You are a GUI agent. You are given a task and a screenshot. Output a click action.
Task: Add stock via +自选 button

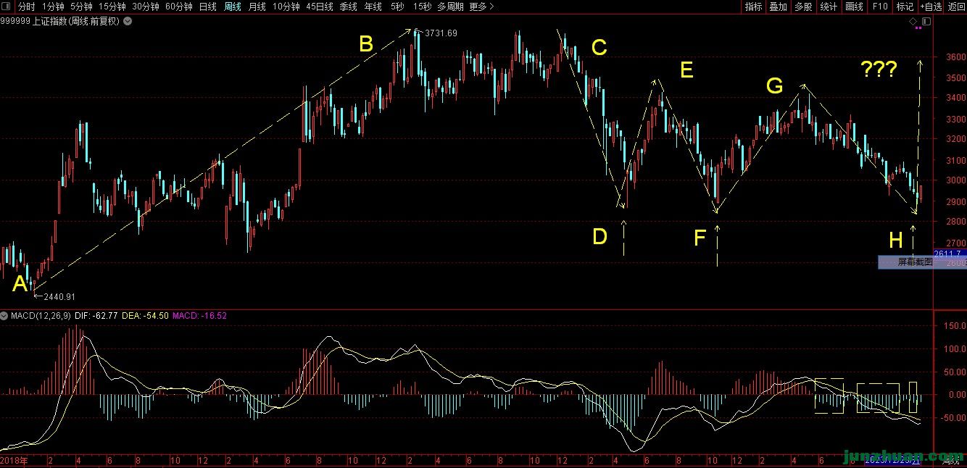click(931, 7)
